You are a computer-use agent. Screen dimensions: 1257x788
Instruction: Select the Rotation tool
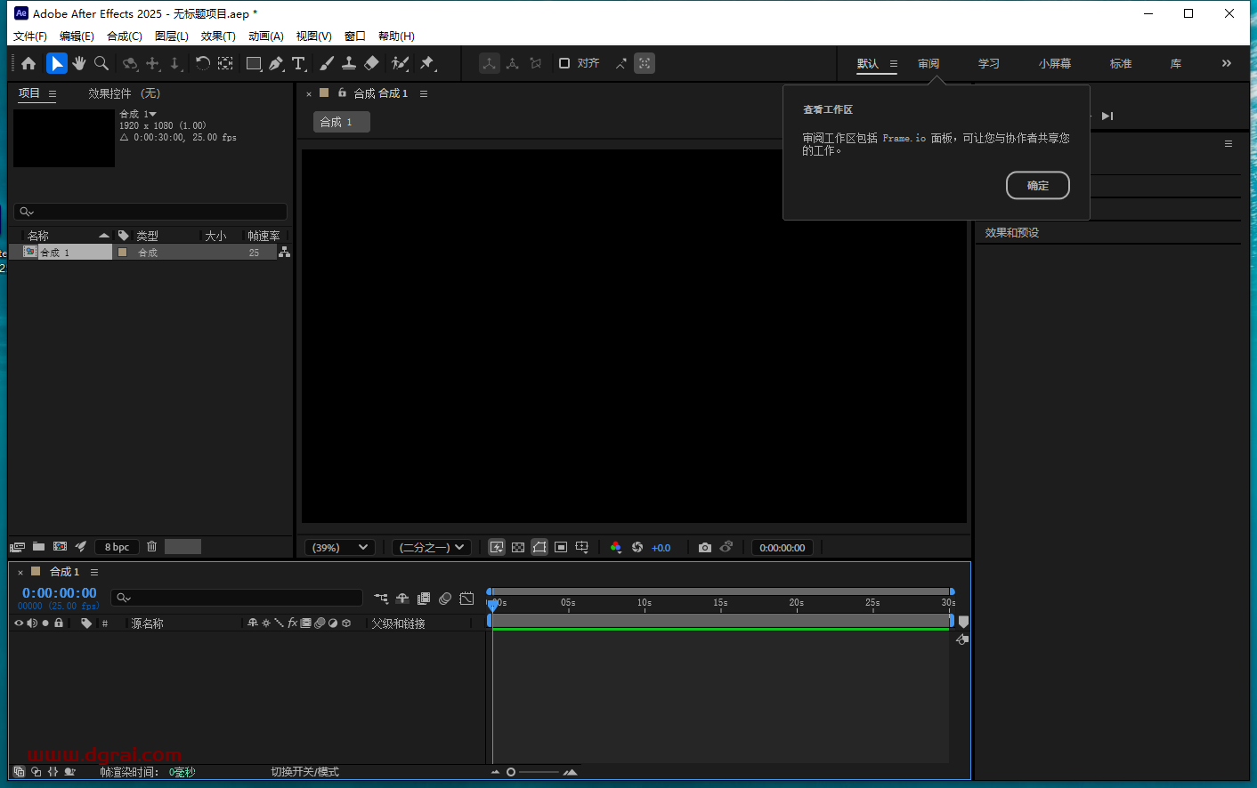(202, 63)
